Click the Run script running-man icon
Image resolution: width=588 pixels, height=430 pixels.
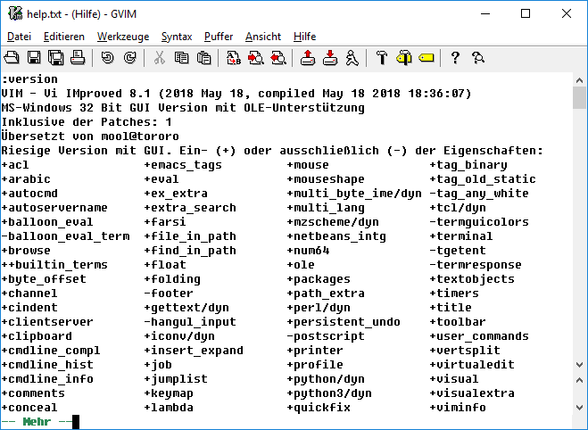[x=352, y=58]
